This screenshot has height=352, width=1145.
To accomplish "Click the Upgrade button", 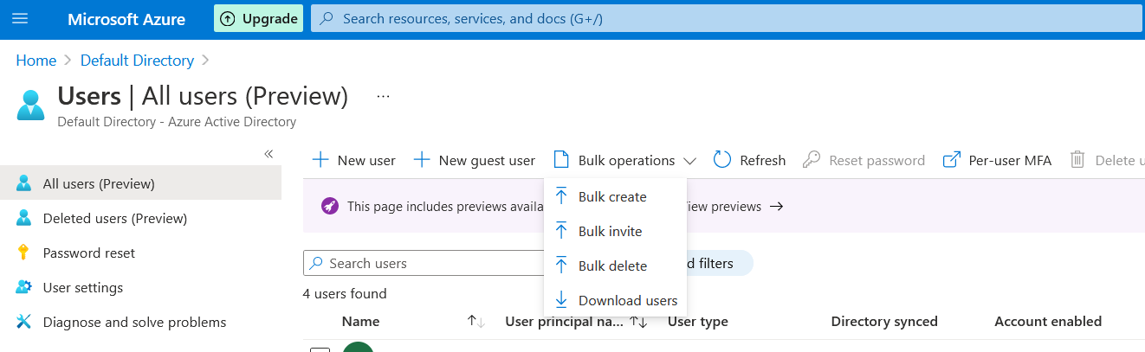I will tap(258, 18).
